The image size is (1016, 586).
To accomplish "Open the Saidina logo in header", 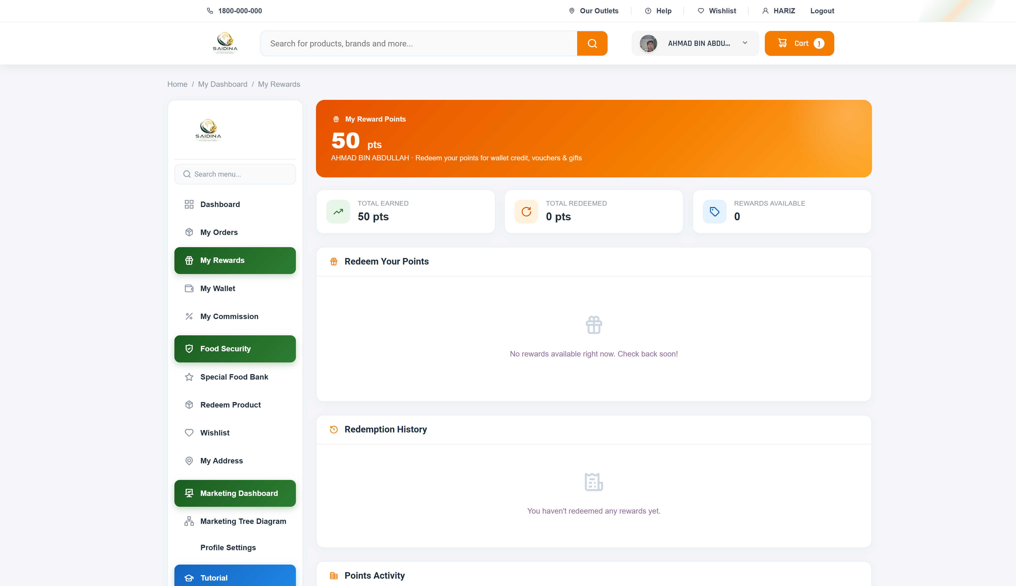I will (225, 43).
